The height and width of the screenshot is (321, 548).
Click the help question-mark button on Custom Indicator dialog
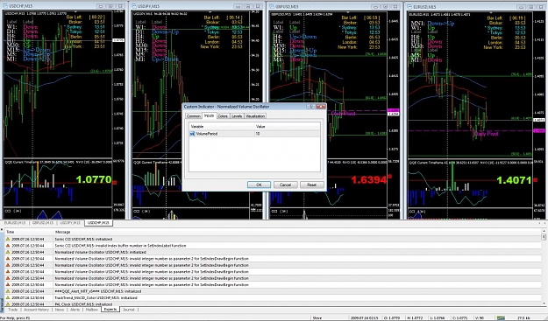coord(310,107)
